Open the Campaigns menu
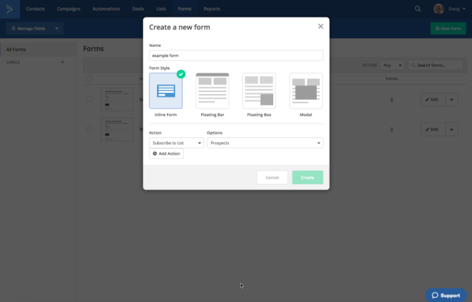Viewport: 472px width, 302px height. [68, 9]
